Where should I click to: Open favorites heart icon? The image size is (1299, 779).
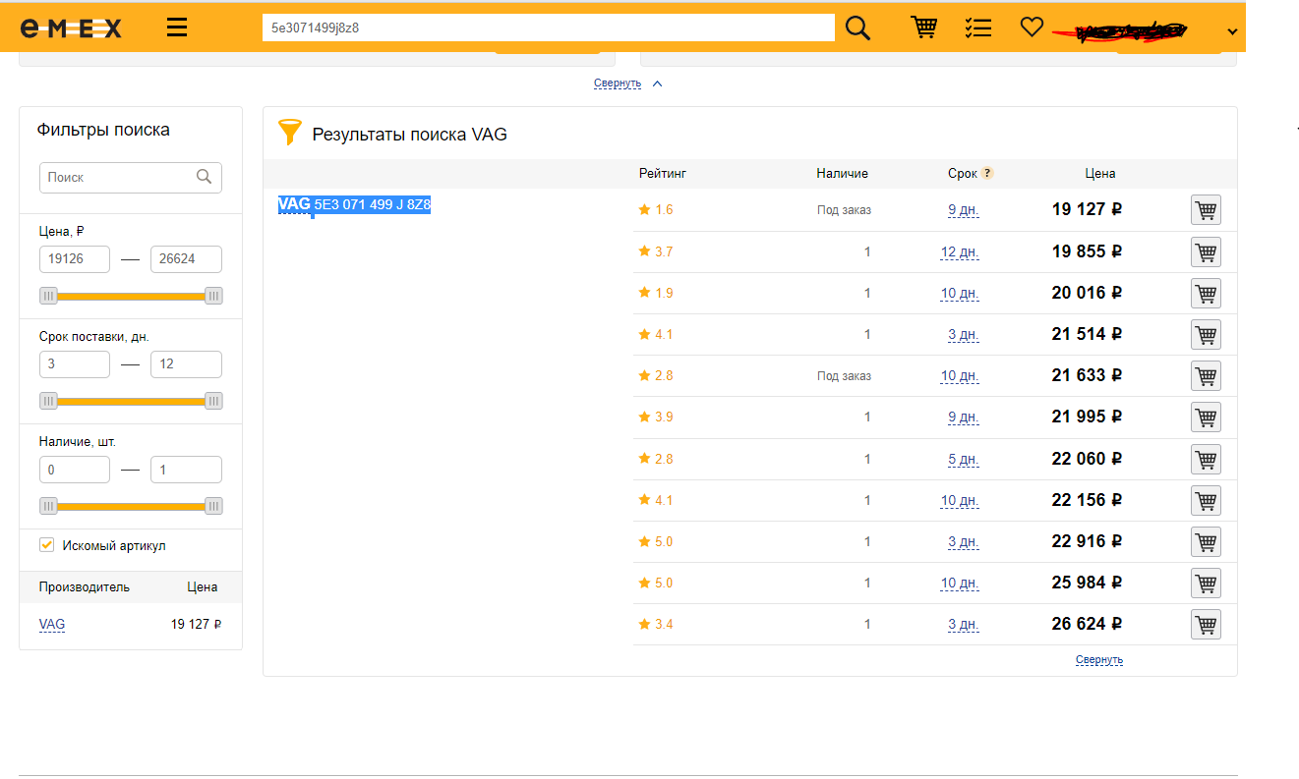[x=1031, y=28]
